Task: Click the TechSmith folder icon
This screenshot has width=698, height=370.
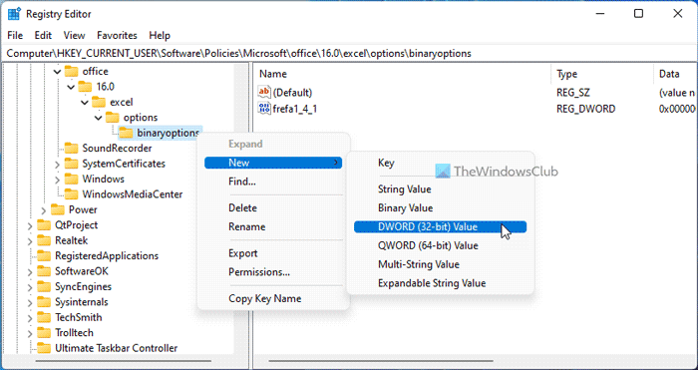Action: (x=44, y=317)
